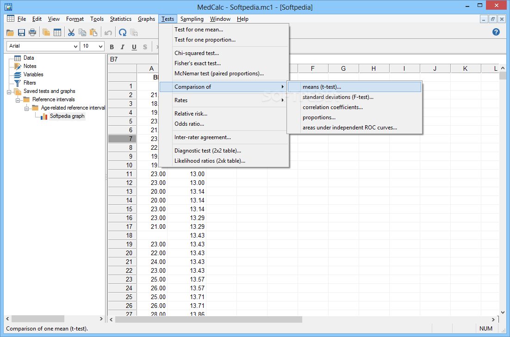Click the Paste clipboard icon

coord(93,32)
